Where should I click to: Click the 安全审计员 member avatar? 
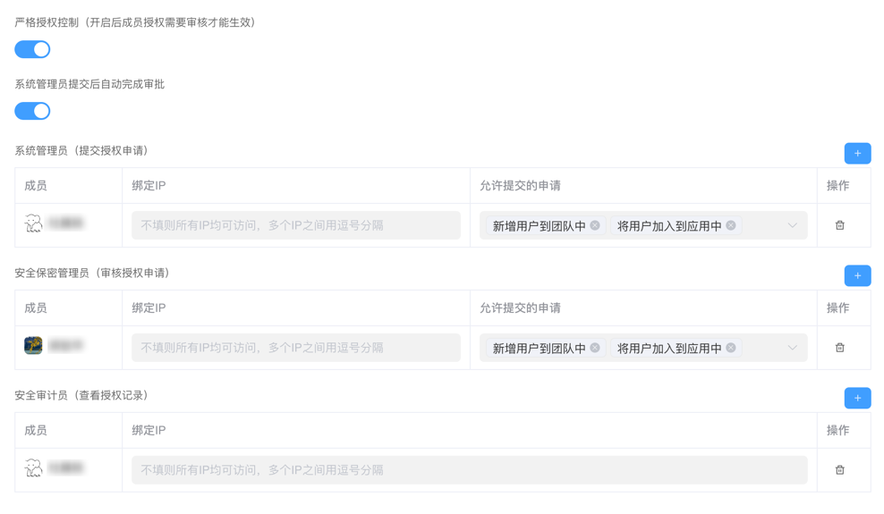coord(34,468)
